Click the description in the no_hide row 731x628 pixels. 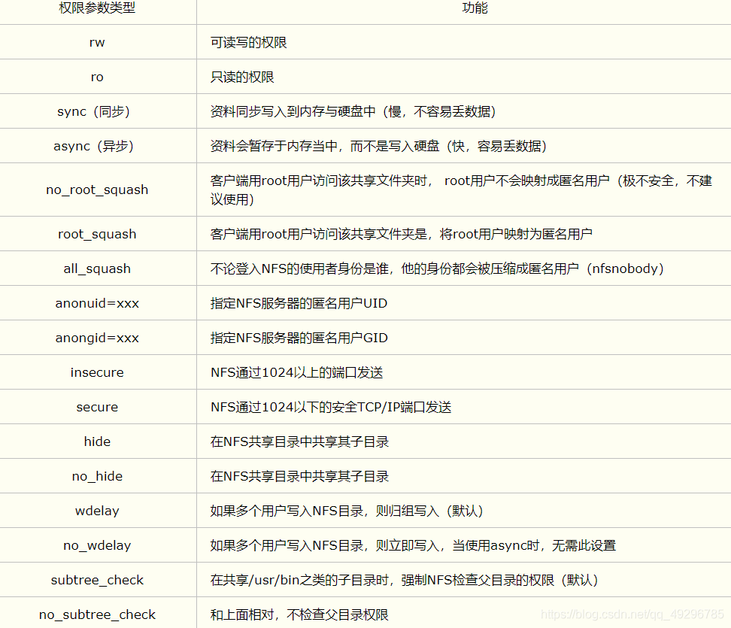coord(299,476)
